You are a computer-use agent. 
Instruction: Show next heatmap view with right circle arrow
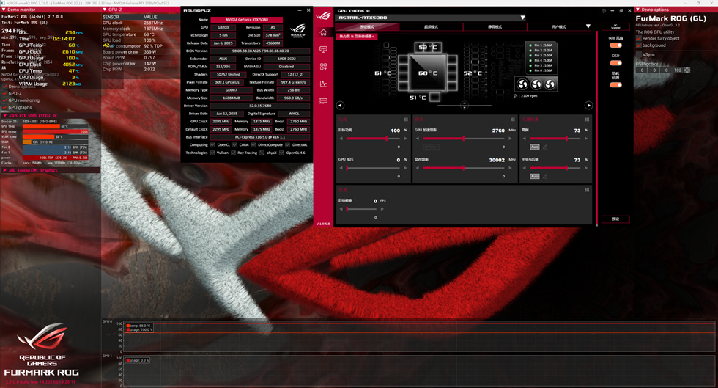588,106
